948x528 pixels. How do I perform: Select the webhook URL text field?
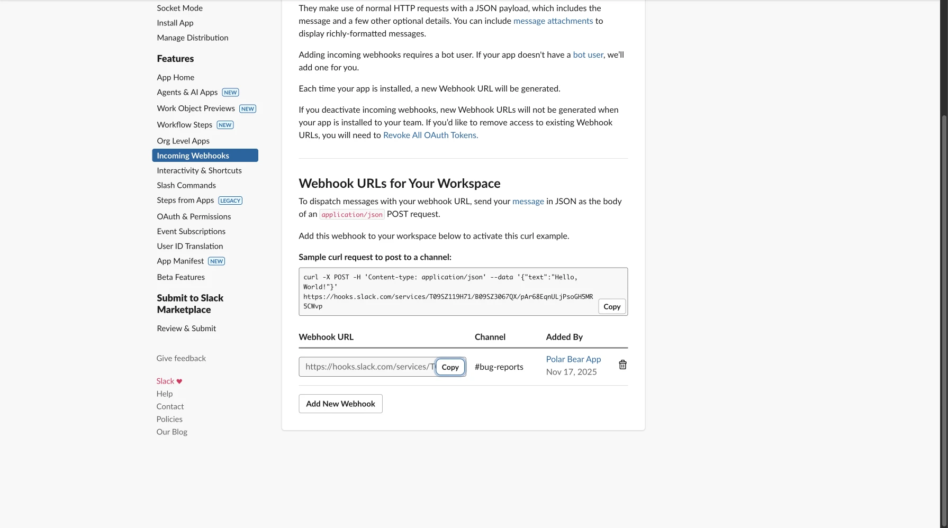pyautogui.click(x=367, y=367)
